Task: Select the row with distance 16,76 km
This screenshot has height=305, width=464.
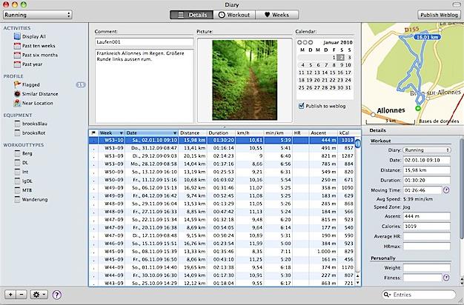Action: click(222, 244)
